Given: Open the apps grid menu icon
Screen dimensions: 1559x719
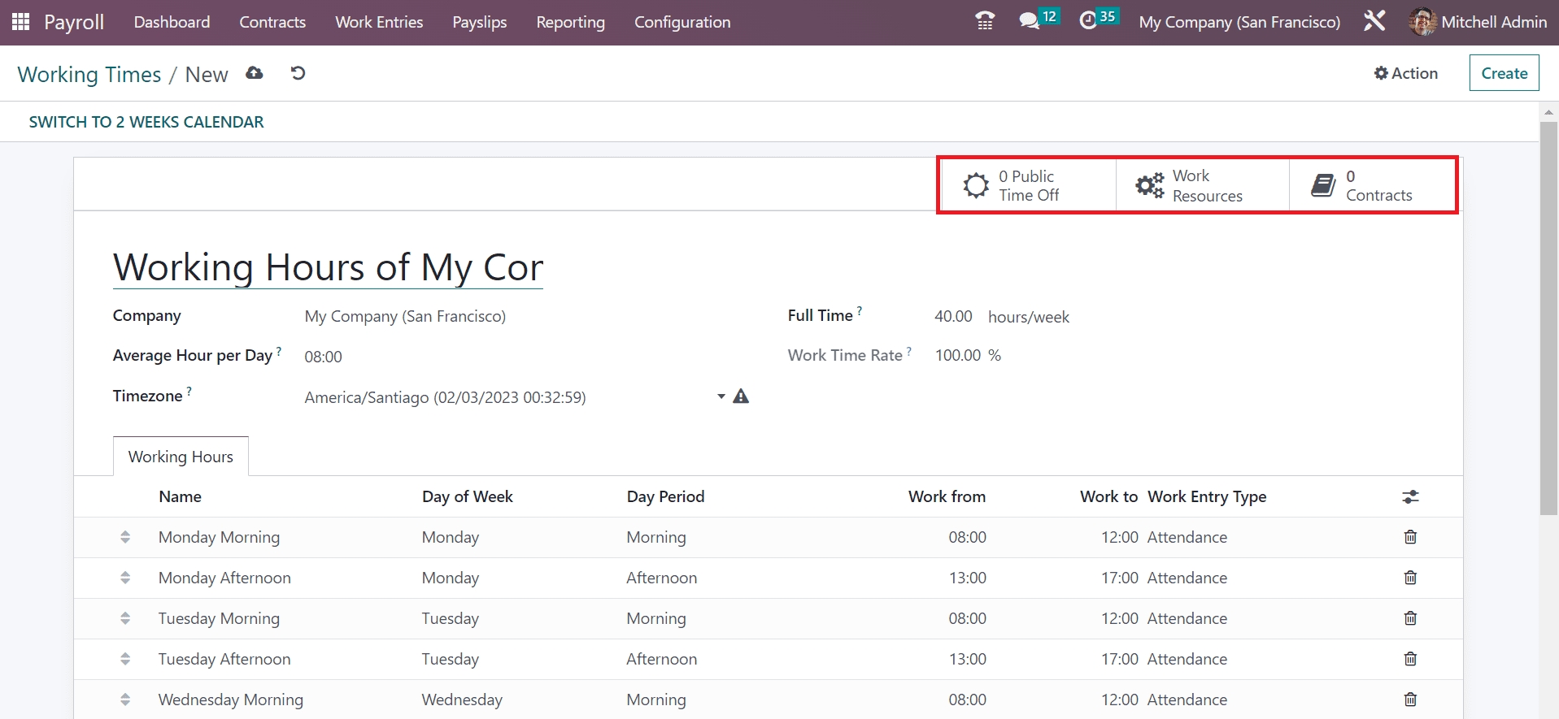Looking at the screenshot, I should (21, 22).
